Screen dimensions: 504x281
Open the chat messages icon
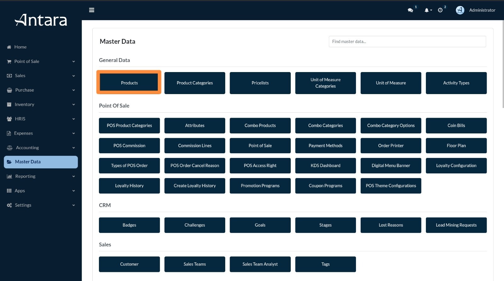coord(410,10)
